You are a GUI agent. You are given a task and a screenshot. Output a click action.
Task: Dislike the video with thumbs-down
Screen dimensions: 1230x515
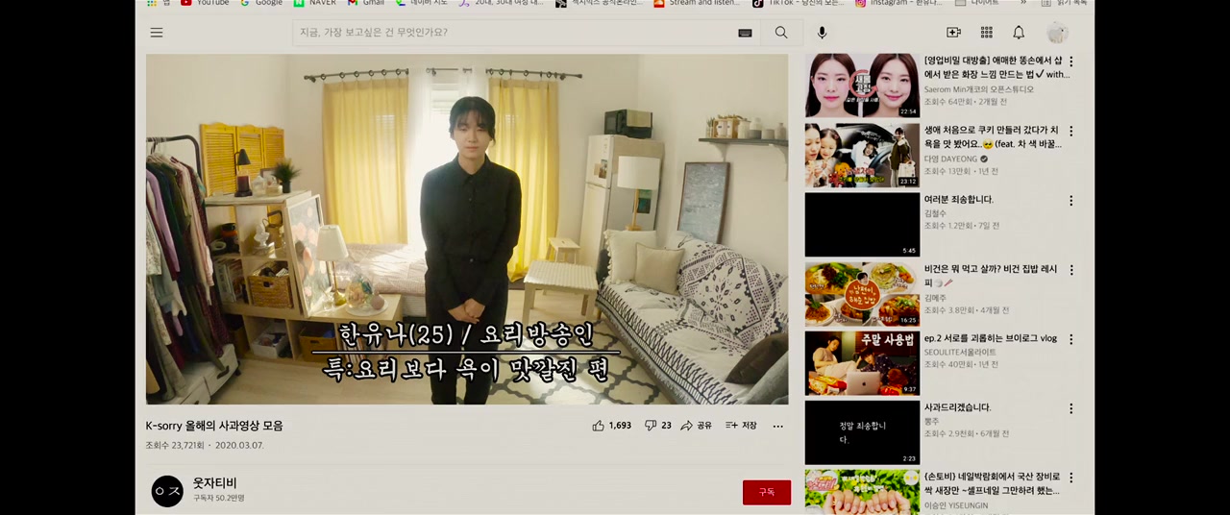[658, 426]
